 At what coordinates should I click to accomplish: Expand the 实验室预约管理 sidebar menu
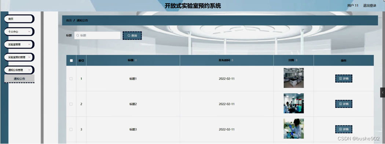tap(19, 57)
